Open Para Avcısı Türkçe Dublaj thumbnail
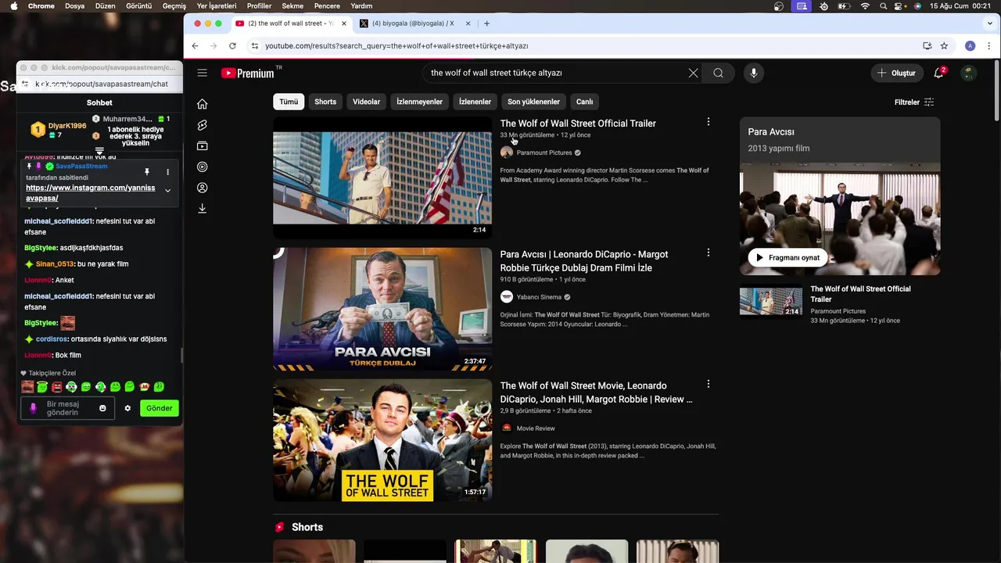 click(382, 309)
